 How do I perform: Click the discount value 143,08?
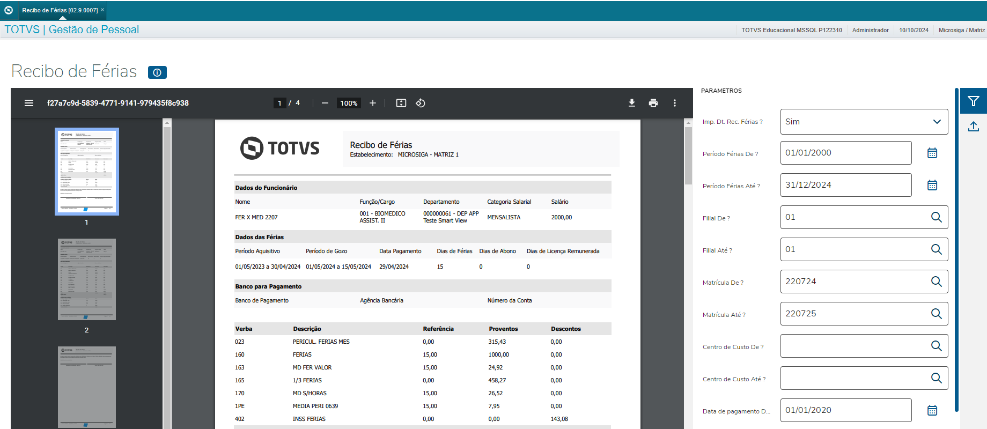(x=559, y=419)
